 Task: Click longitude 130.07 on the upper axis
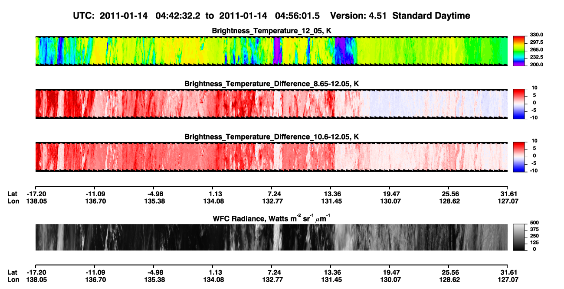point(390,201)
